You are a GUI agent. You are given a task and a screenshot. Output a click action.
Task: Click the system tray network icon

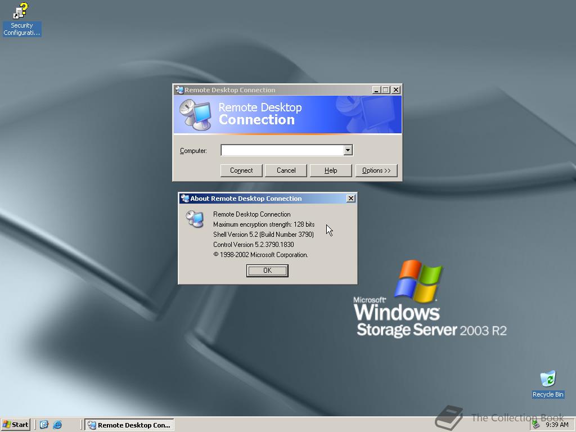[x=536, y=425]
